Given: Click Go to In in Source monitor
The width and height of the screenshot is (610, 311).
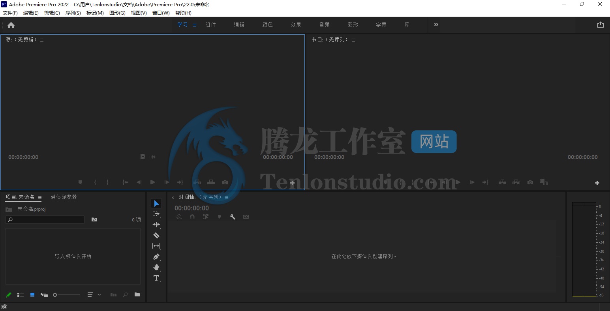Looking at the screenshot, I should pos(126,182).
